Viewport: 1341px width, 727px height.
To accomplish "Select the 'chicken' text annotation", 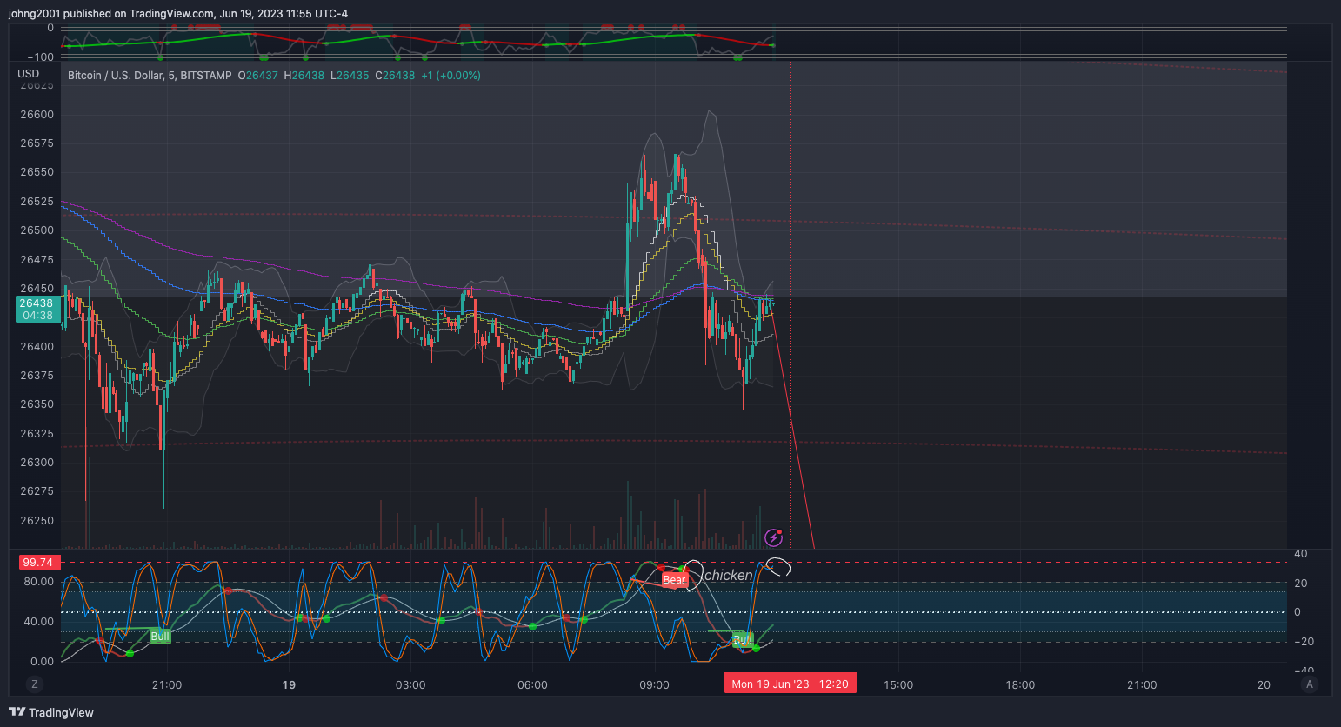I will pos(728,576).
